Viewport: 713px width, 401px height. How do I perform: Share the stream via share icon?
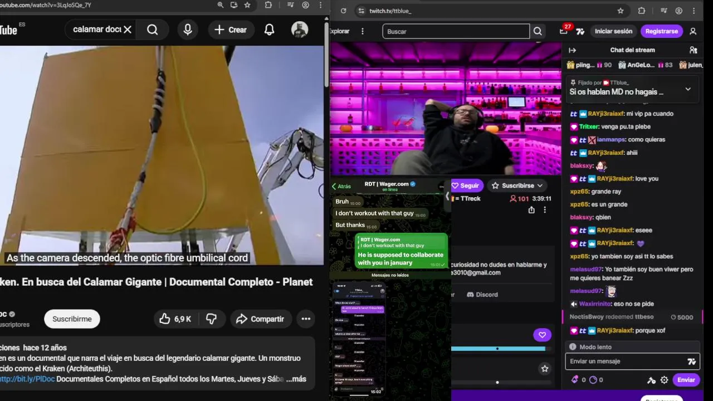[531, 210]
